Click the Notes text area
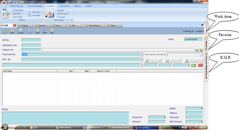Image resolution: width=239 pixels, height=130 pixels. point(66,118)
